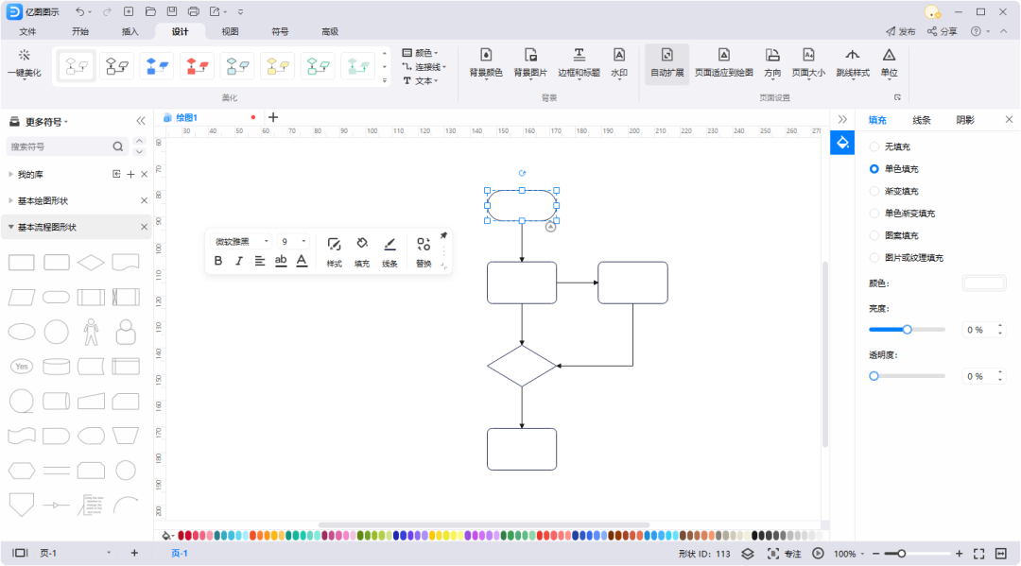1021x566 pixels.
Task: Click the print icon in title bar
Action: coord(194,11)
